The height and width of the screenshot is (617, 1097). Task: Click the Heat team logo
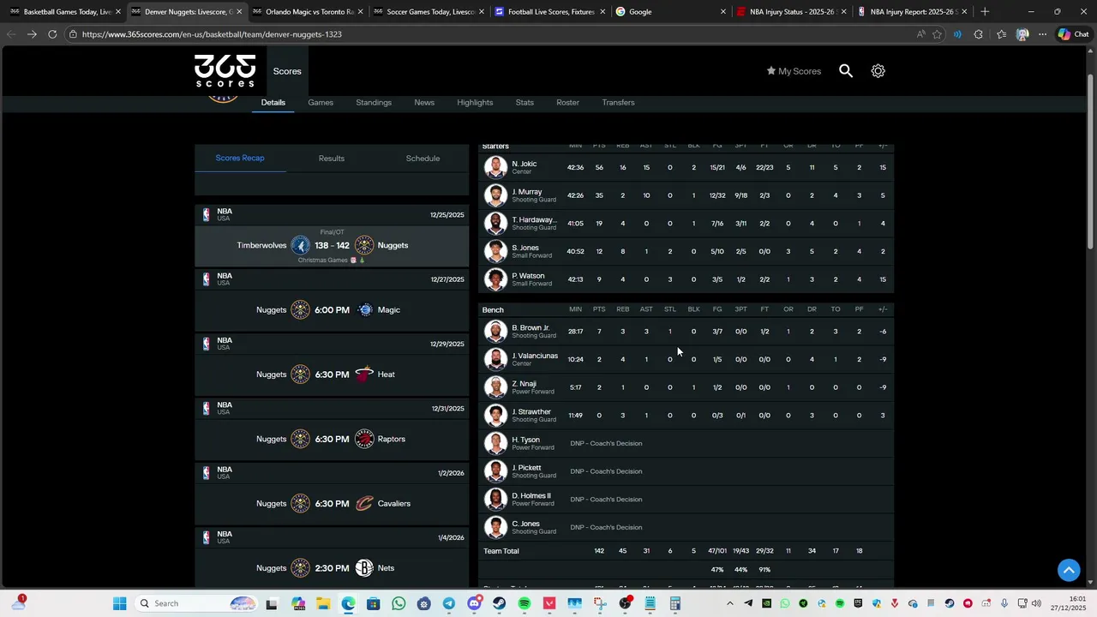point(364,374)
